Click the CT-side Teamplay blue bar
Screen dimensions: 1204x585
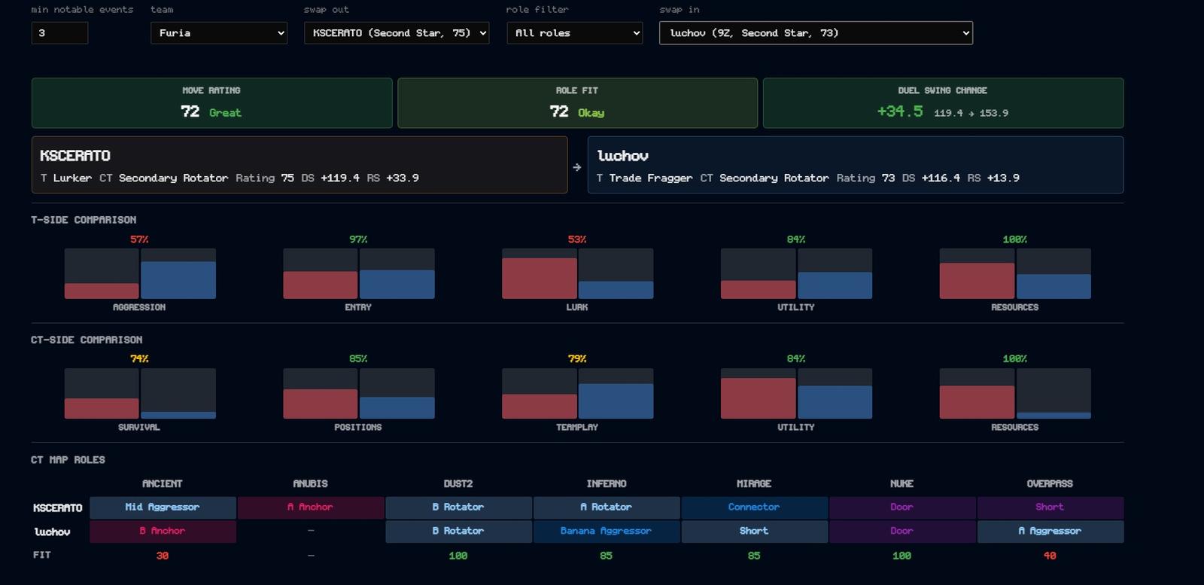point(616,401)
